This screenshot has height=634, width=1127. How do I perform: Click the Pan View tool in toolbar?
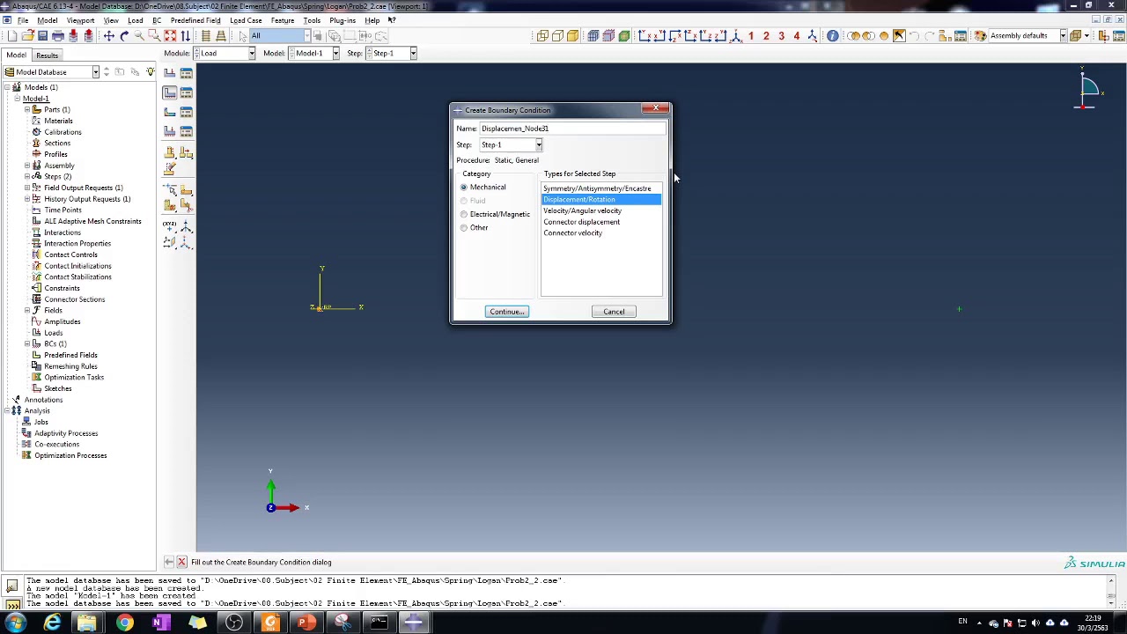point(109,36)
